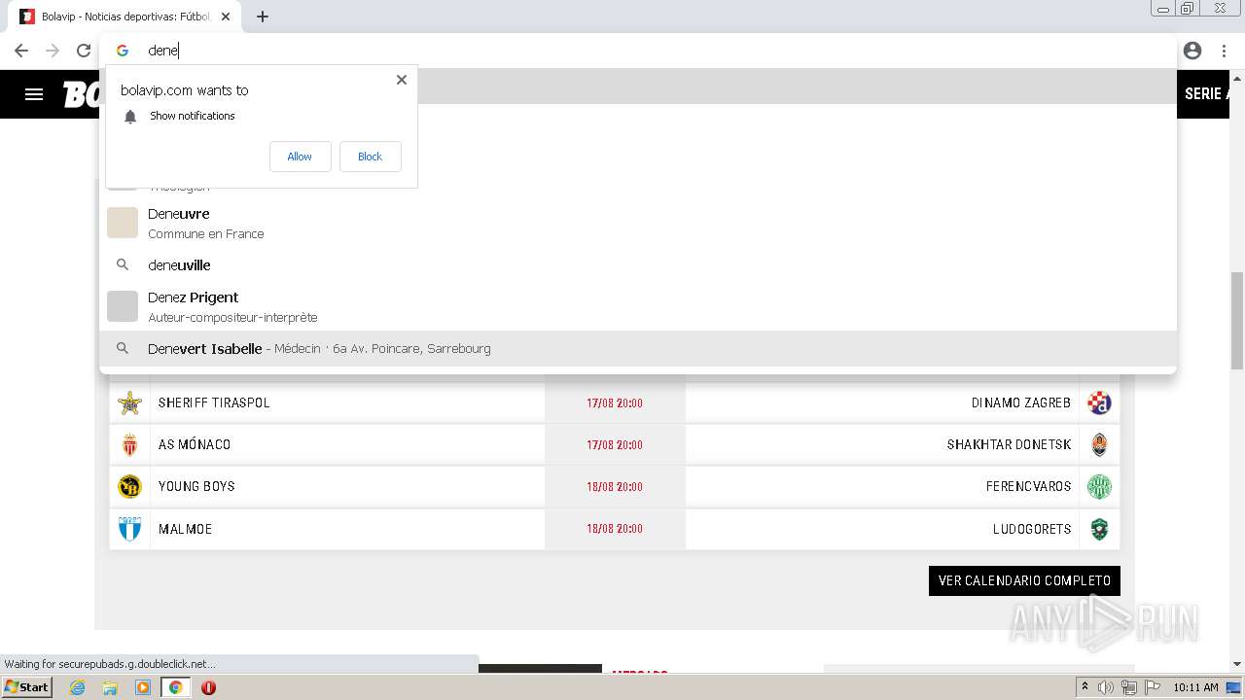Click the Sheriff Tiraspol team logo

[x=129, y=402]
